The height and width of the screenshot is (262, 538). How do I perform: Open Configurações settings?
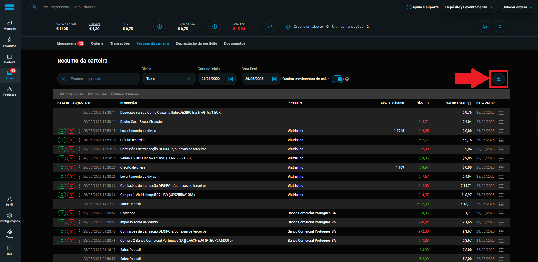(10, 218)
